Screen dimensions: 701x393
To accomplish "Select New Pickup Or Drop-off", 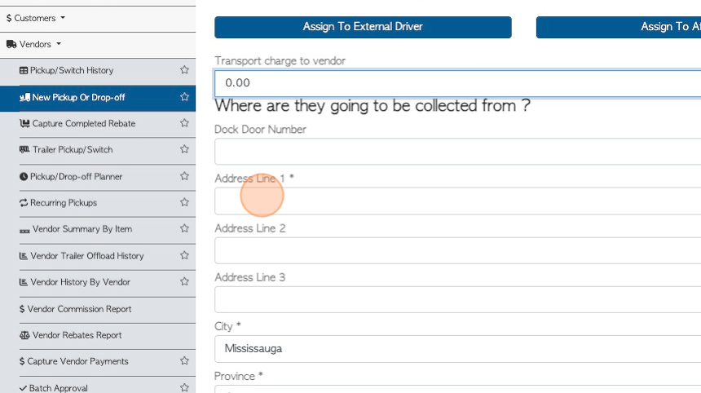I will [x=78, y=98].
